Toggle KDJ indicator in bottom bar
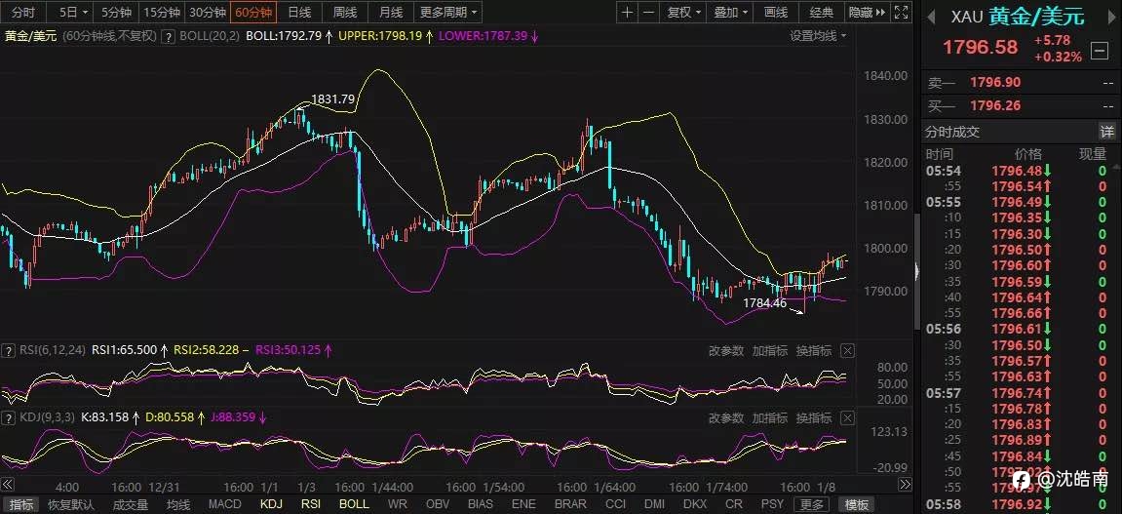 click(x=271, y=504)
